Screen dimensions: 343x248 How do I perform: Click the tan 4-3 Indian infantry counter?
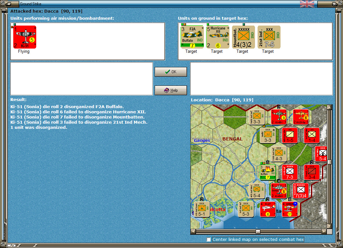[279, 154]
